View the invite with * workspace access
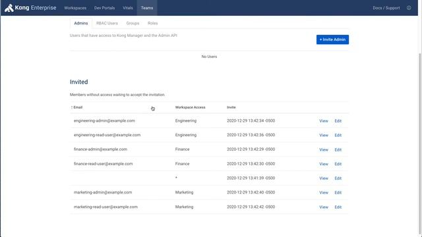The image size is (422, 237). [324, 178]
